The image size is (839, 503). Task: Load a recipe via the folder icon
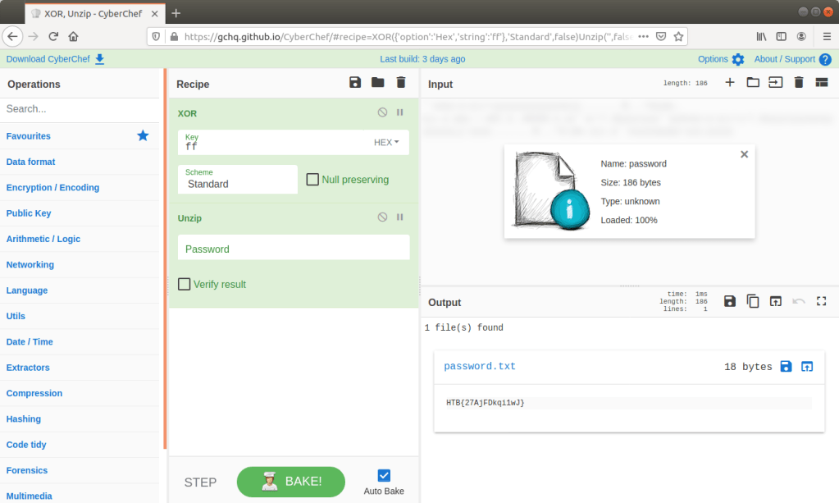377,82
